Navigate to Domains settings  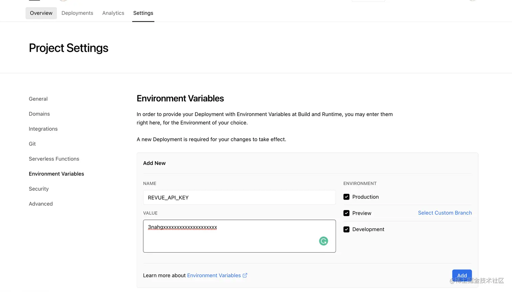[x=39, y=114]
